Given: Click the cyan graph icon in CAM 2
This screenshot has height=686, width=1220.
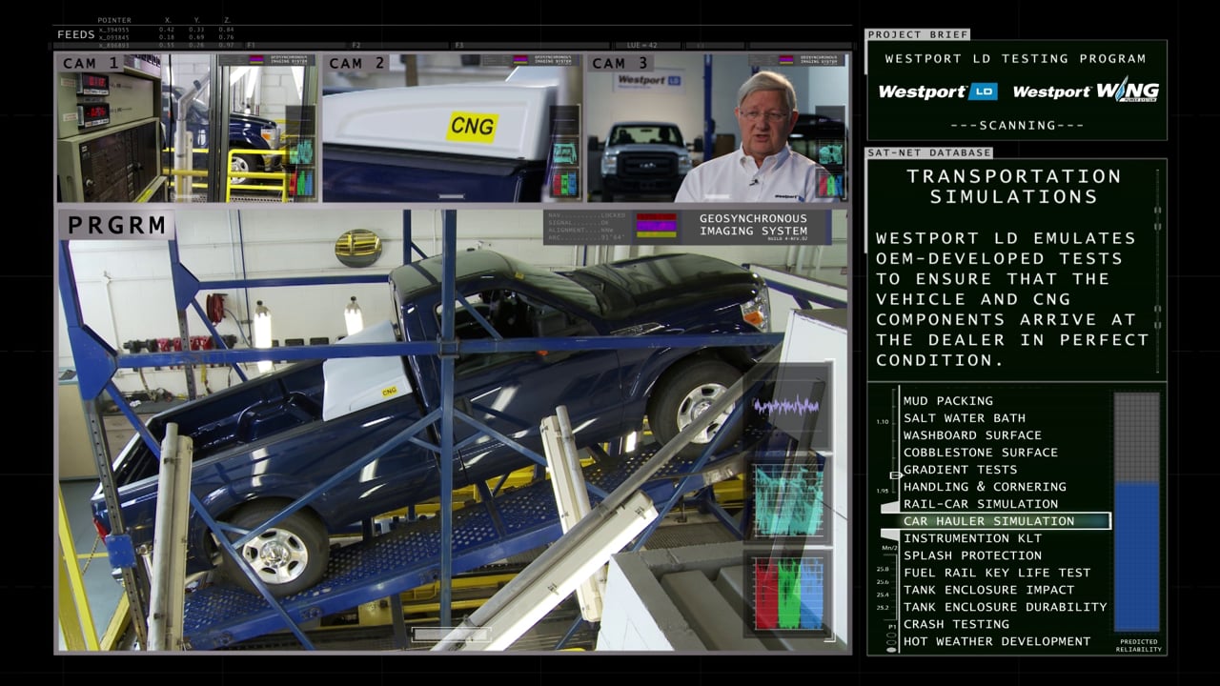Looking at the screenshot, I should (x=564, y=151).
